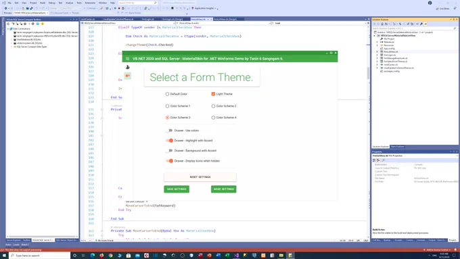Open the hamburger drawer menu in demo form

(x=128, y=59)
